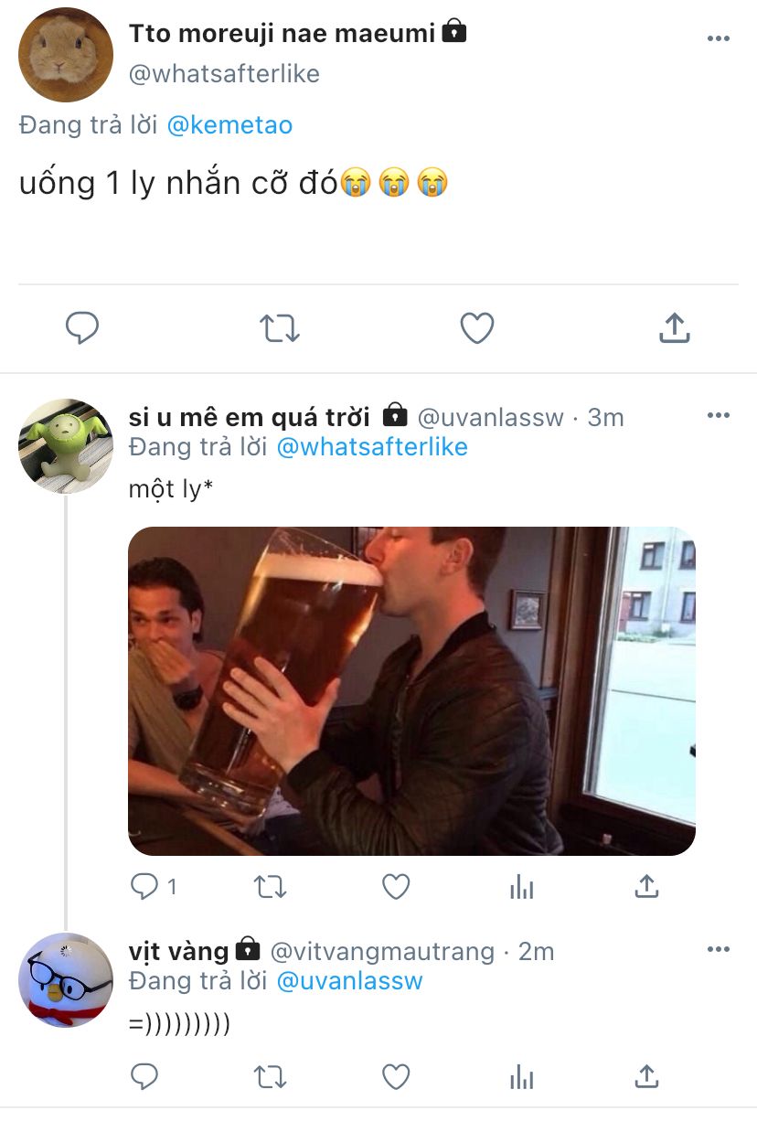
Task: View analytics for uvanlassw's tweet
Action: coord(521,886)
